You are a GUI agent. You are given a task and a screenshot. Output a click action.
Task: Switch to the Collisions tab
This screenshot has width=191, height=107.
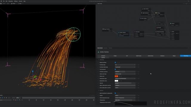point(162,56)
